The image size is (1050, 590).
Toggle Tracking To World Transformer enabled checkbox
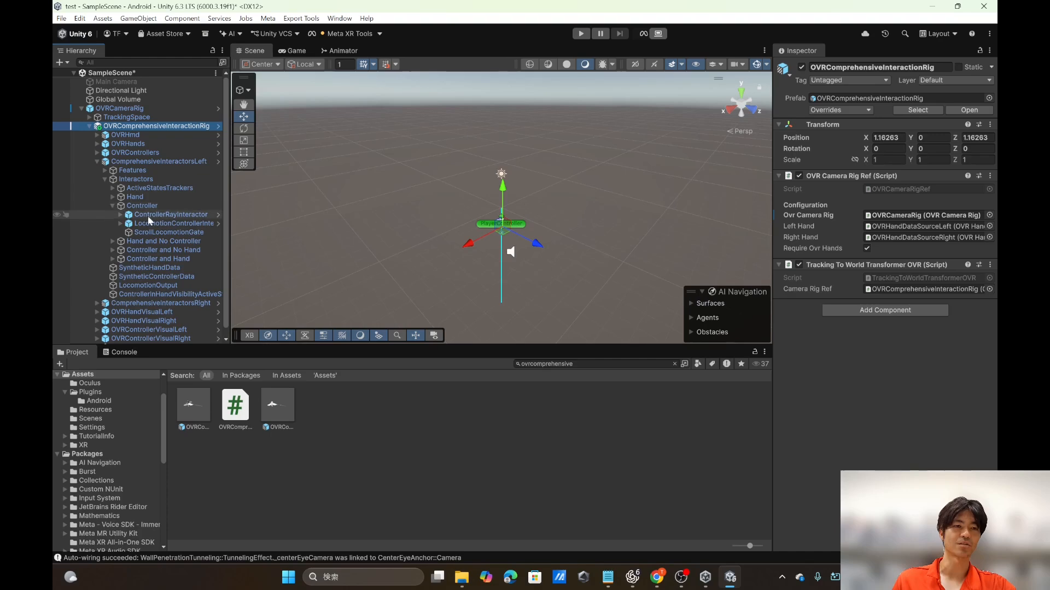pos(799,265)
